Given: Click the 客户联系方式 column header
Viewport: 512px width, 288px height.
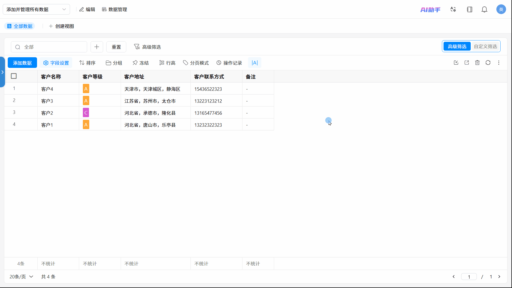Looking at the screenshot, I should point(217,77).
